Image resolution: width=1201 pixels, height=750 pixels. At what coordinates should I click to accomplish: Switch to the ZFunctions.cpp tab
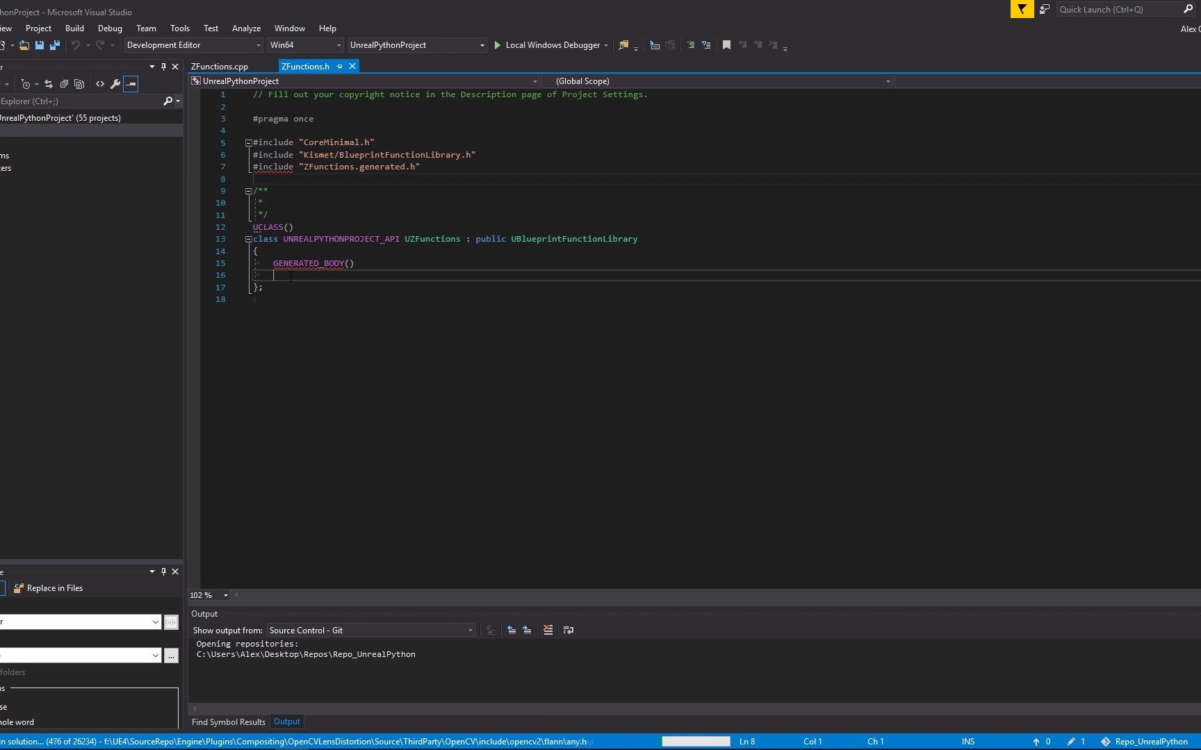coord(220,67)
